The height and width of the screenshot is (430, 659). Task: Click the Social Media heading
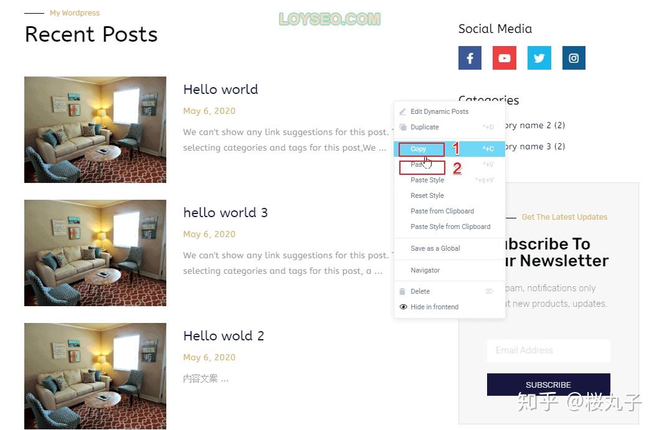(x=495, y=29)
